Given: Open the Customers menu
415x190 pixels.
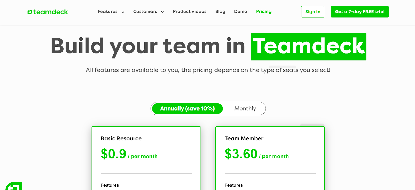Looking at the screenshot, I should point(145,12).
